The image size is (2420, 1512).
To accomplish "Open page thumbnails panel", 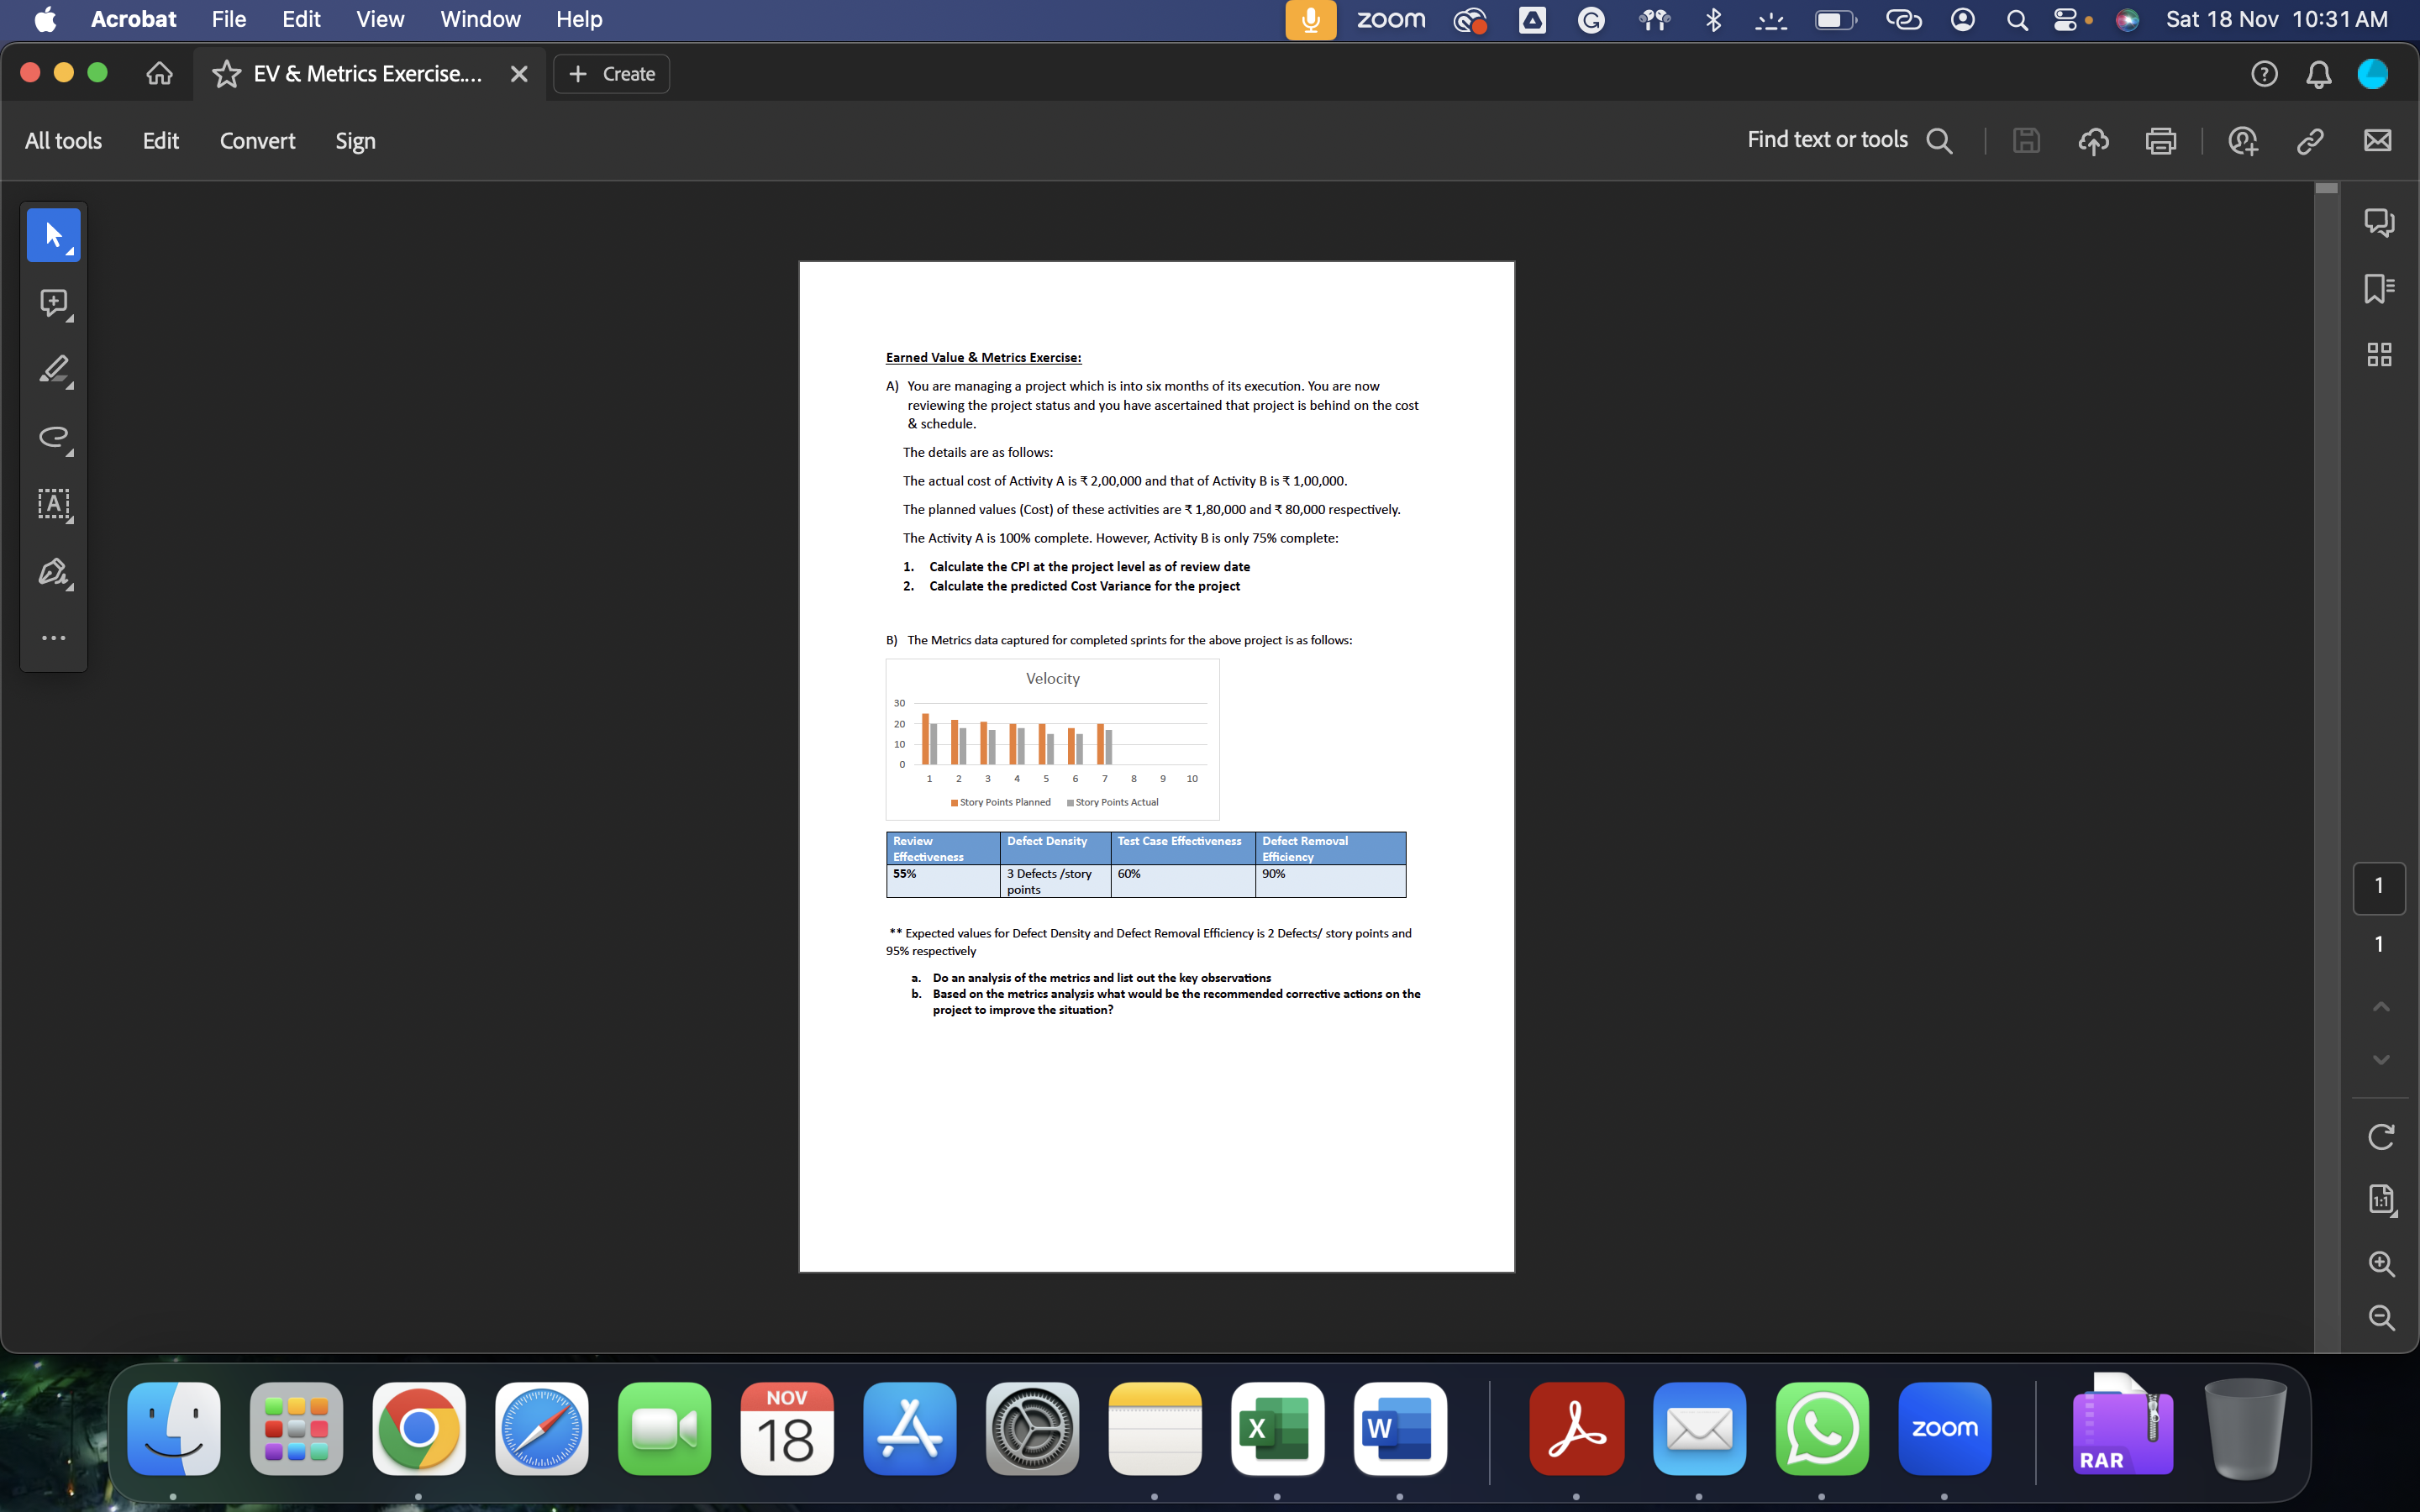I will 2381,353.
